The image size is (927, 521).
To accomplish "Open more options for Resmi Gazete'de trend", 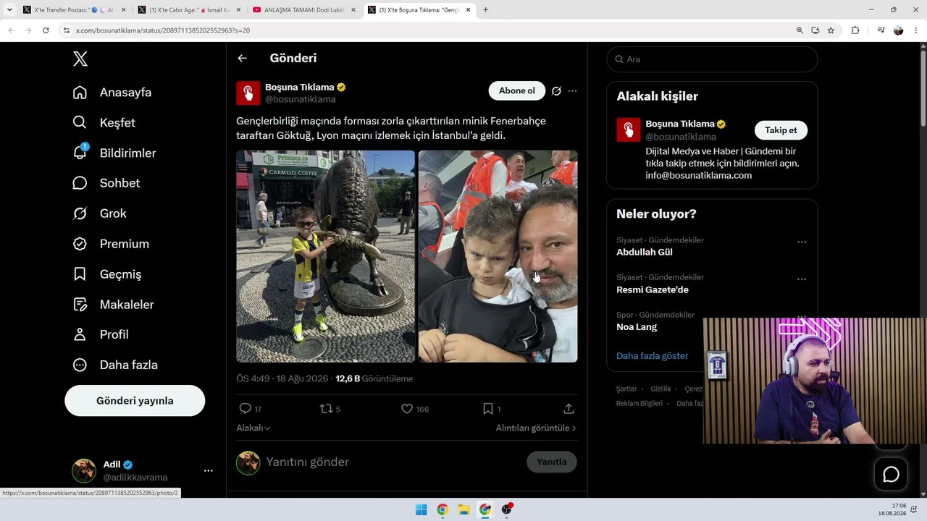I will (x=802, y=279).
